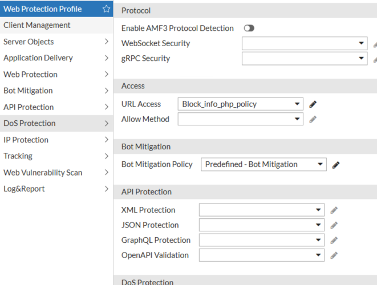Open the WebSocket Security dropdown

click(x=305, y=43)
